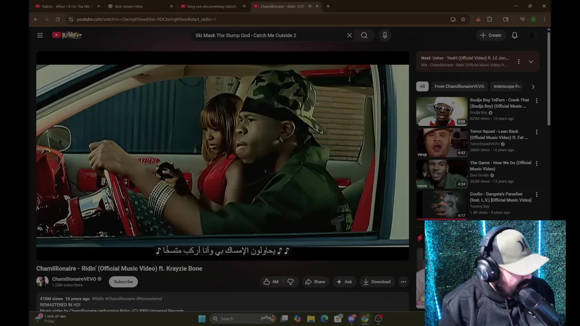
Task: Select the Interscope Records filter chip
Action: pyautogui.click(x=507, y=86)
